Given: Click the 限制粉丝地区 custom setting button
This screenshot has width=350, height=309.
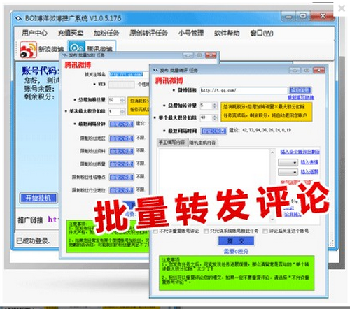Looking at the screenshot, I should coord(122,138).
